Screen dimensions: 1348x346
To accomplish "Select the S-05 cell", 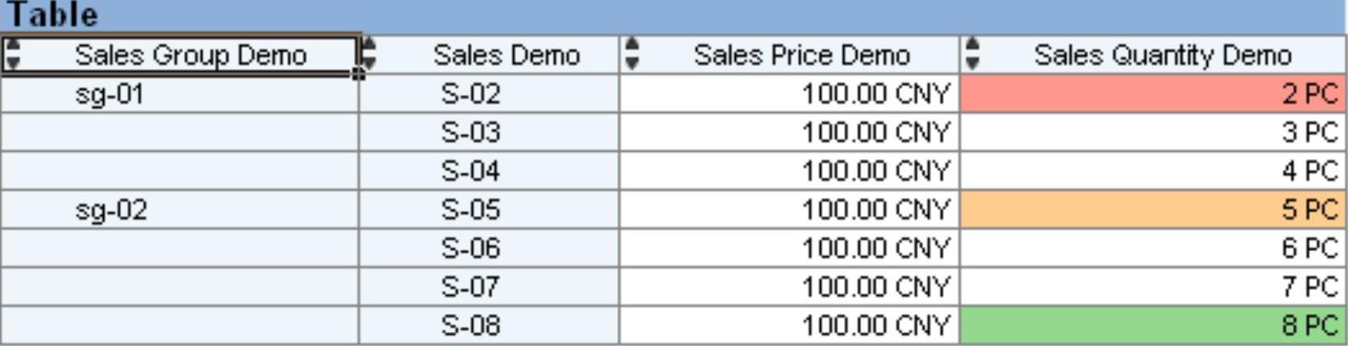I will click(x=470, y=210).
